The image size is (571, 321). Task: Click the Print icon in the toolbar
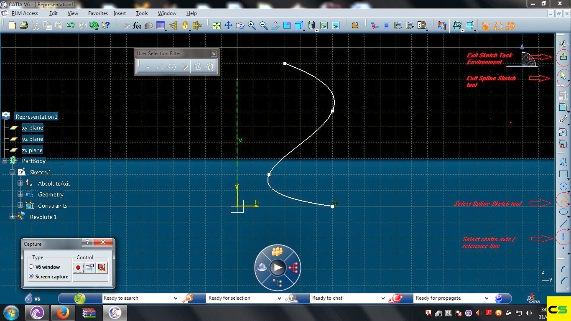tap(24, 26)
